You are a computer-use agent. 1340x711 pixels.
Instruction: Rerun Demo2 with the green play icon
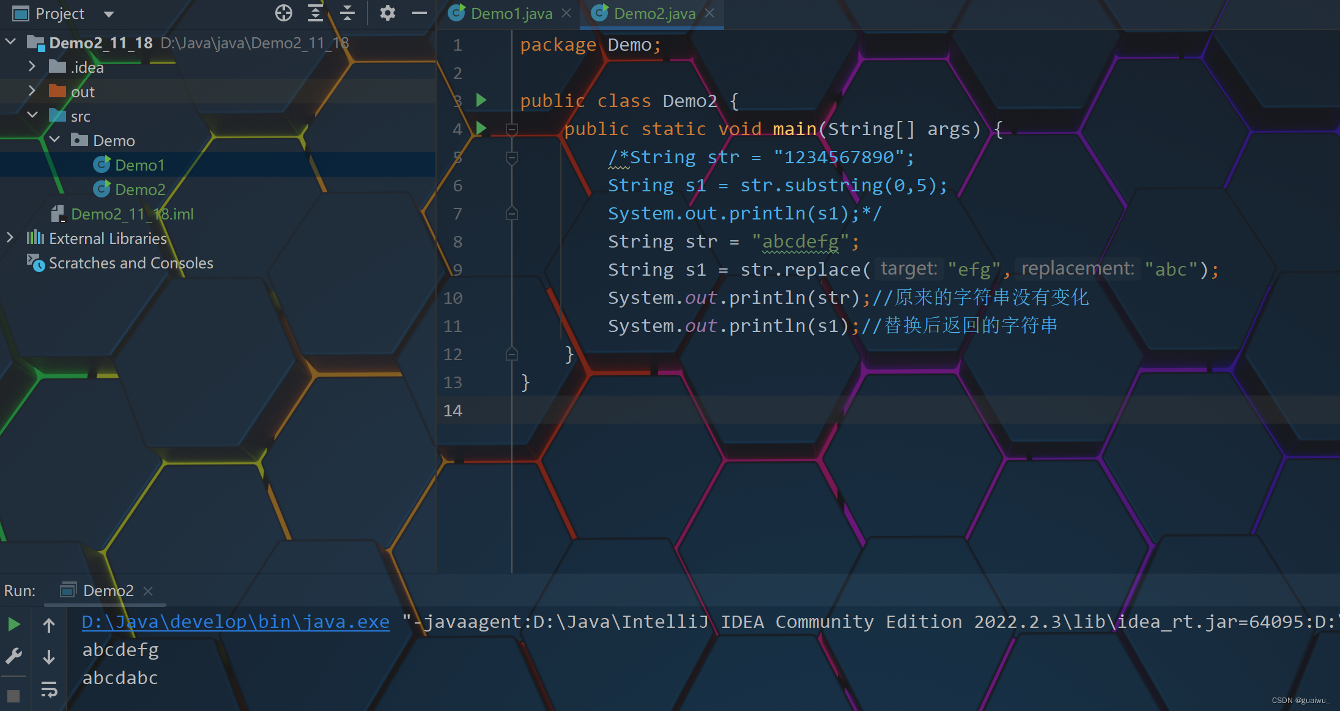coord(14,624)
